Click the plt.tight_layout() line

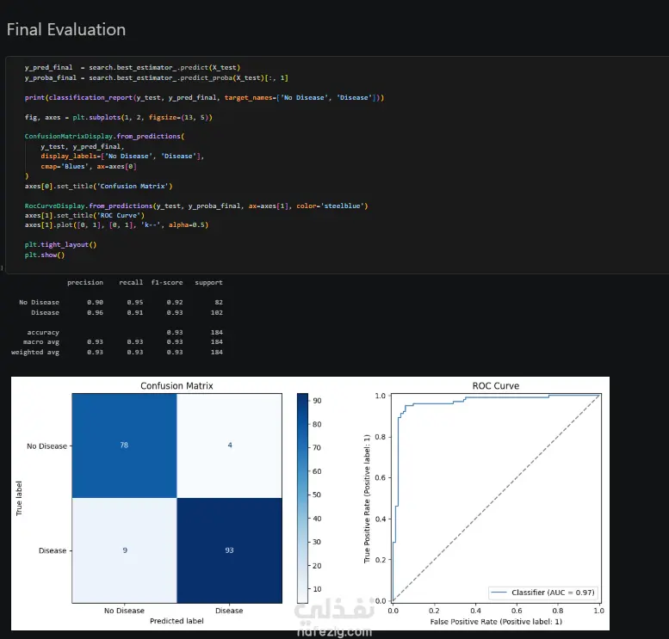coord(60,245)
